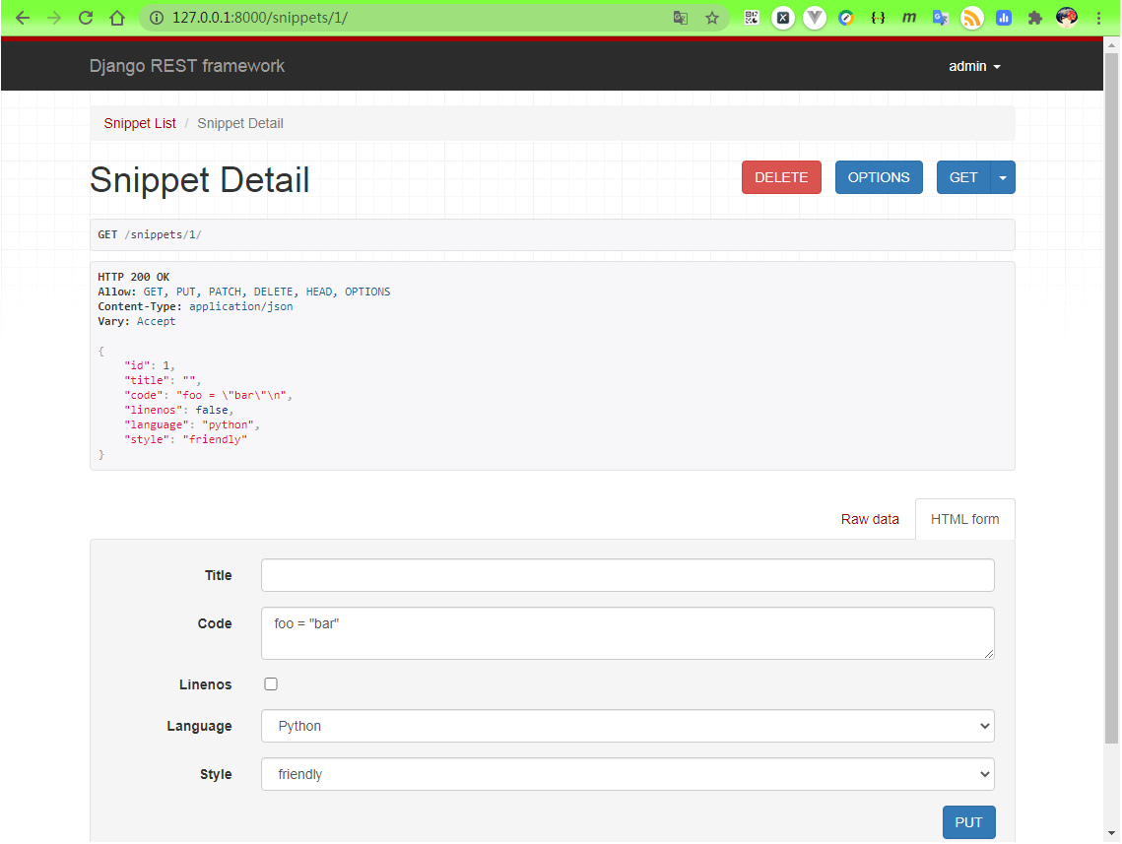1122x844 pixels.
Task: Click the Snippet Detail breadcrumb text
Action: pyautogui.click(x=239, y=123)
